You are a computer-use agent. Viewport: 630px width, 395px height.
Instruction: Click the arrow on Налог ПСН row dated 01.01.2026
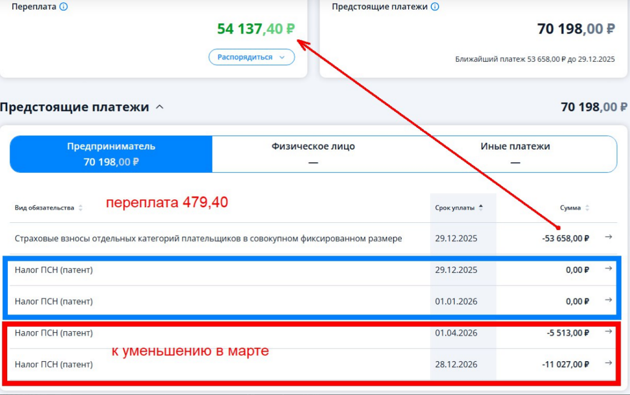608,298
